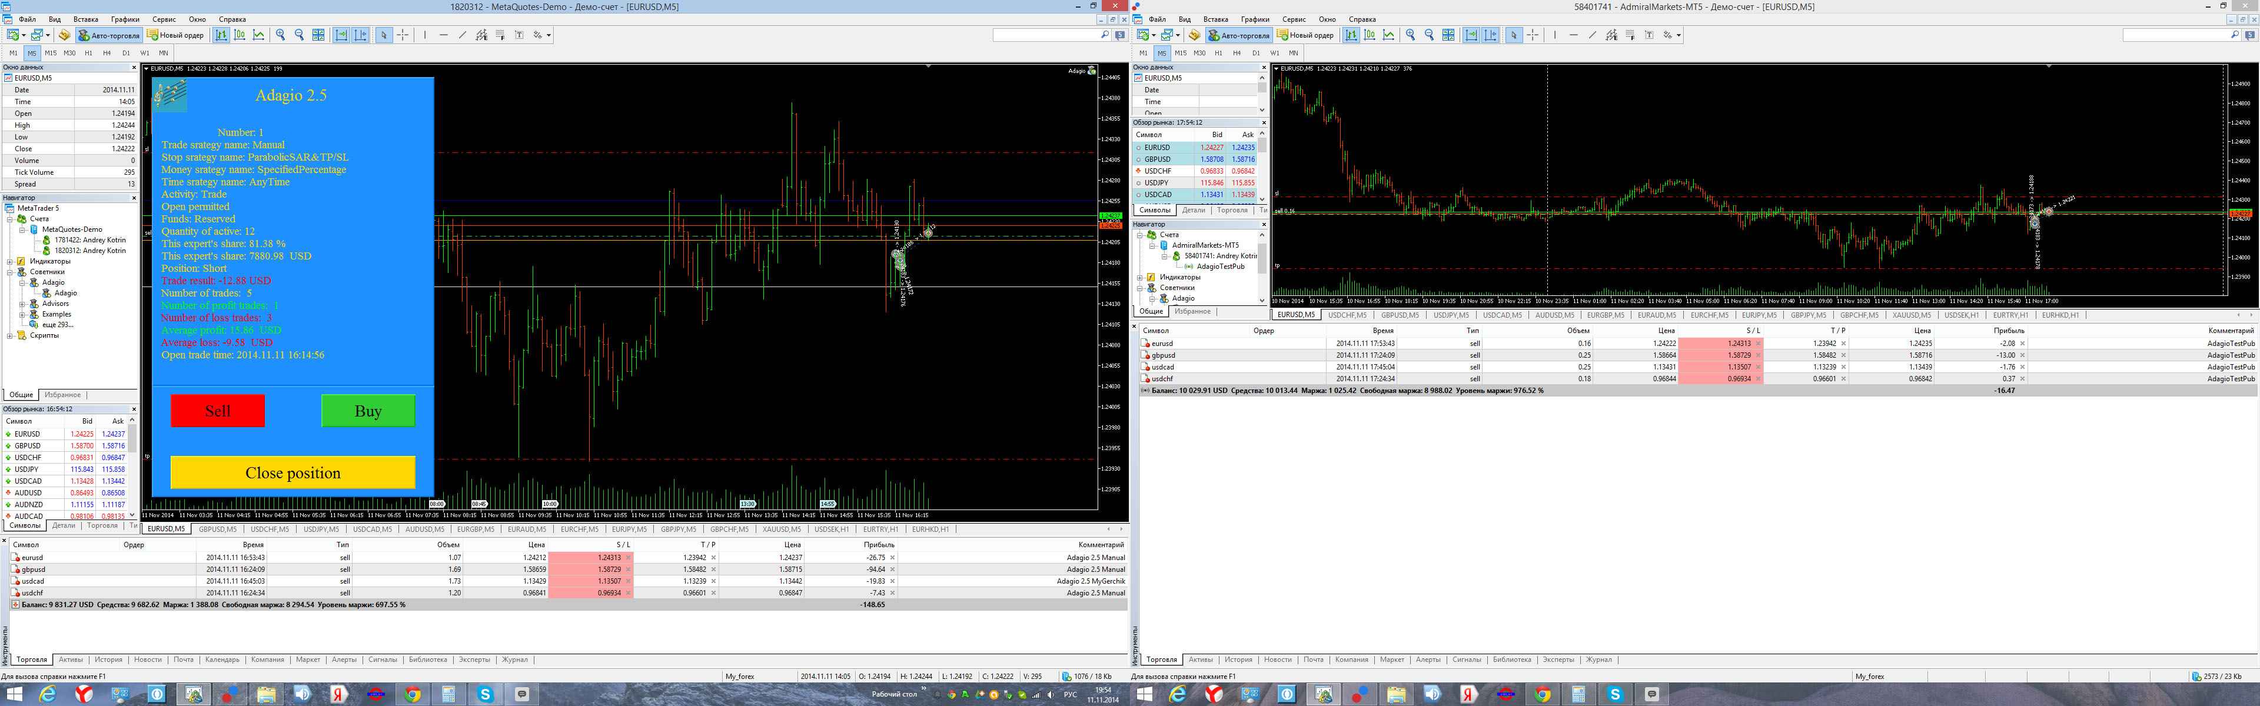Image resolution: width=2260 pixels, height=706 pixels.
Task: Click Новый ордер in AdmiralMarkets toolbar
Action: [1305, 35]
